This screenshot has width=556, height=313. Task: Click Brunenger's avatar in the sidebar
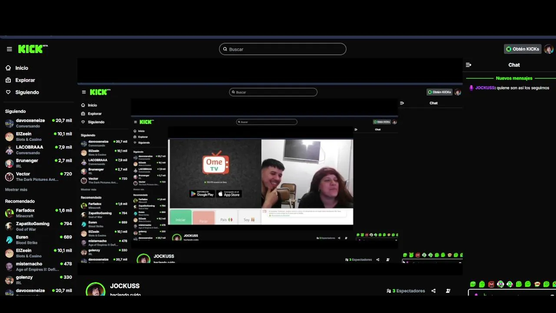(9, 163)
